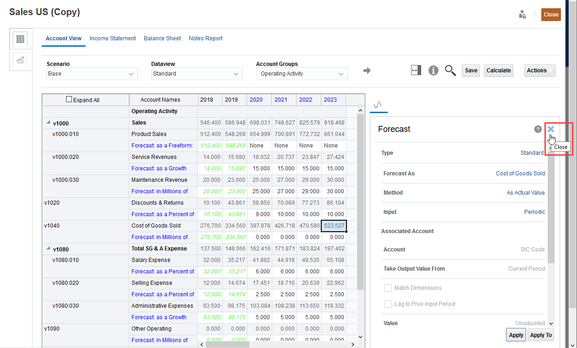Change Method As Actual Value
The width and height of the screenshot is (577, 348).
tap(526, 193)
